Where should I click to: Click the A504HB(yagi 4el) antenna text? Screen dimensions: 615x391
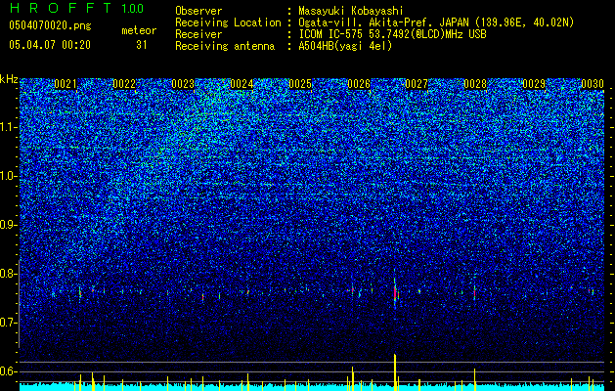click(345, 46)
